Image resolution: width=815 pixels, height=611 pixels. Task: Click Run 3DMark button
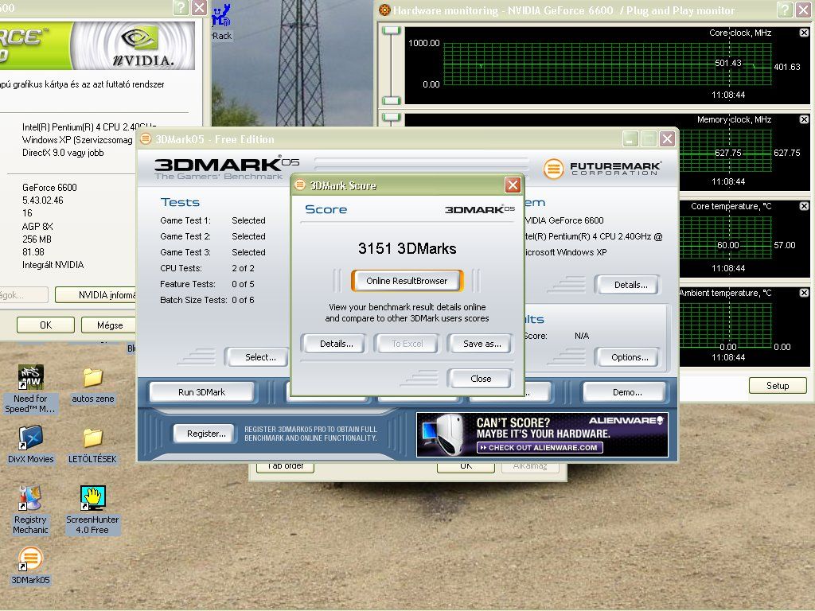coord(201,392)
